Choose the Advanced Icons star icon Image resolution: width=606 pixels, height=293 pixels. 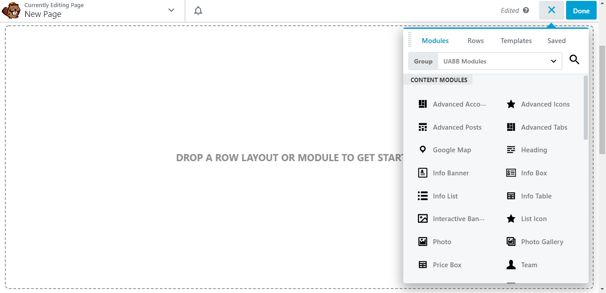pyautogui.click(x=511, y=104)
